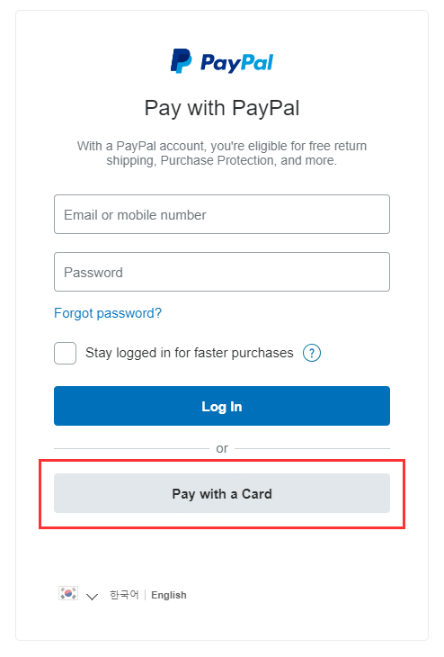Image resolution: width=444 pixels, height=657 pixels.
Task: Click the PayPal wordmark logo text
Action: click(x=237, y=63)
